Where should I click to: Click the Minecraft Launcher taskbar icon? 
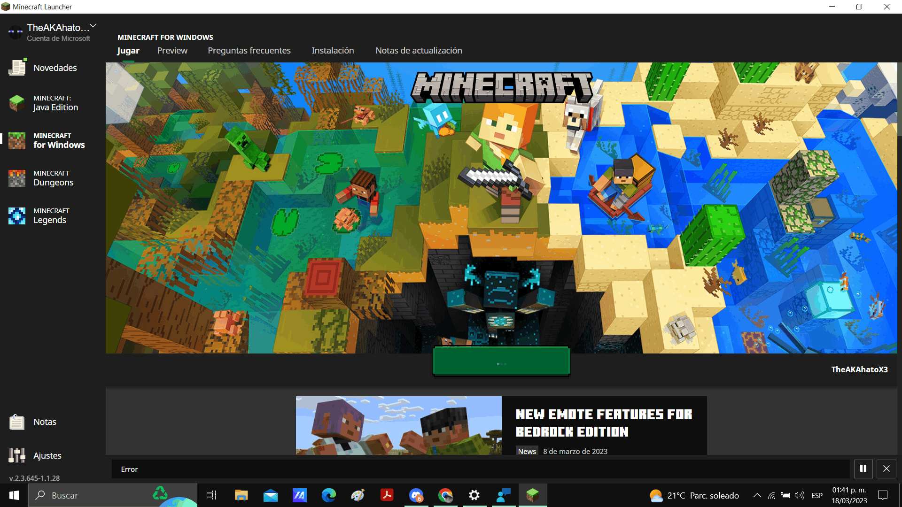[x=533, y=495]
